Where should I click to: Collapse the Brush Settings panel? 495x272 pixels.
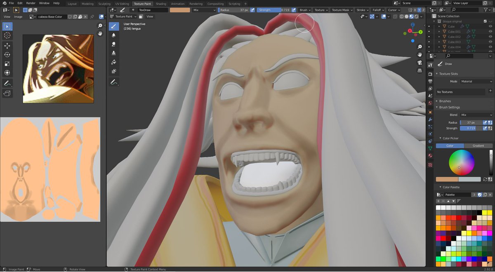click(x=450, y=107)
